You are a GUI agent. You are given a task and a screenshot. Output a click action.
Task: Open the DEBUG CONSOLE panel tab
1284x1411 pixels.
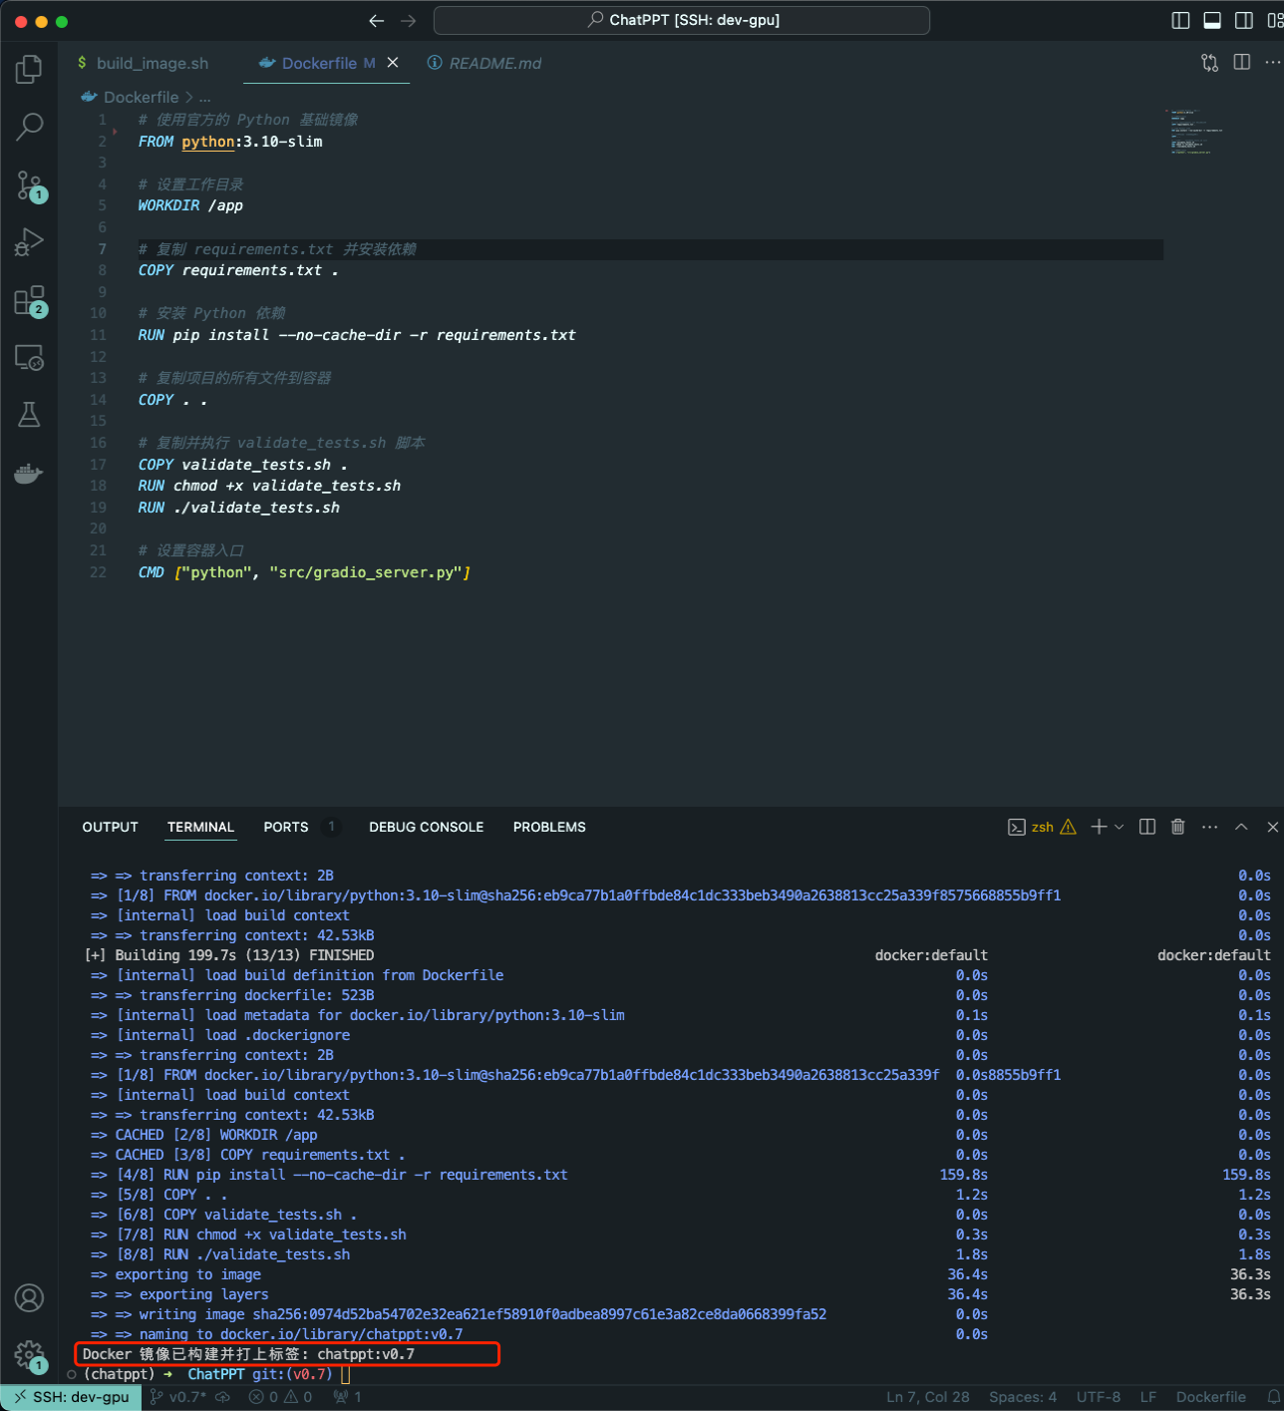[x=426, y=827]
